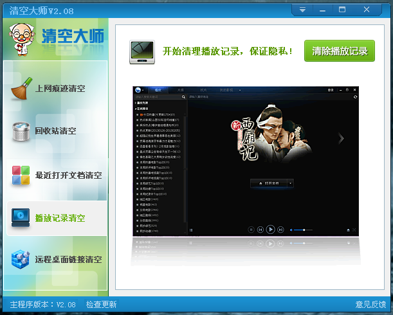Select 最近打开文档清空 with colored squares icon
Viewport: 393px width, 315px height.
(56, 175)
